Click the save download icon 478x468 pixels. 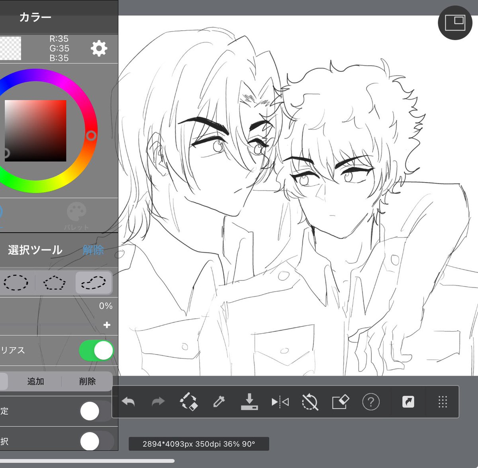[249, 402]
